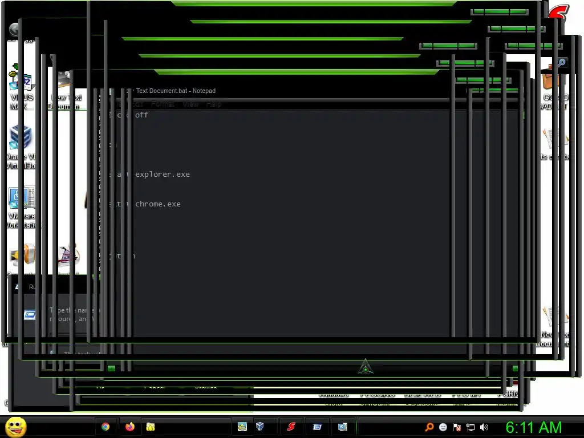Open the rightmost taskbar window item
Viewport: 584px width, 438px height.
(343, 427)
